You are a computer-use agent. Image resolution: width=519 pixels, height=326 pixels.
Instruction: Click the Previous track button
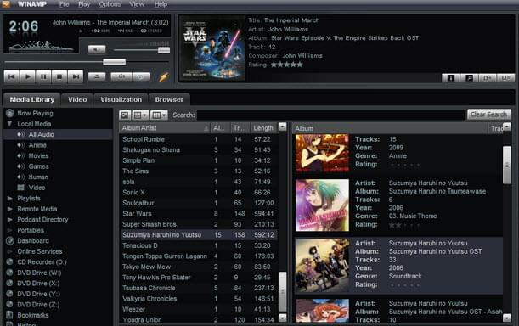click(12, 76)
